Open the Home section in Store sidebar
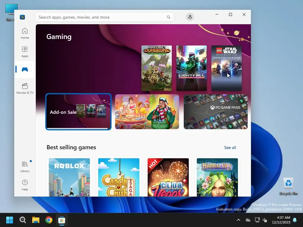Viewport: 303px width, 227px height. (25, 34)
